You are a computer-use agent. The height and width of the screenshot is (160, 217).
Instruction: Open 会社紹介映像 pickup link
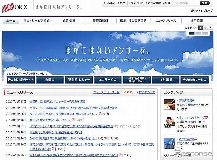point(186,139)
